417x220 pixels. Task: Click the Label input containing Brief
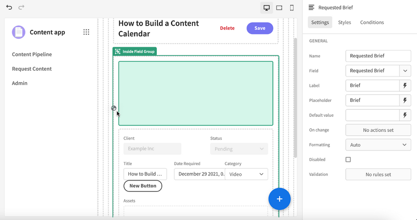[x=372, y=85]
